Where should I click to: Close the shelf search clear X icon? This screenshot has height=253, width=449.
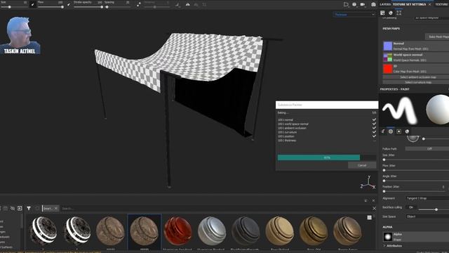(374, 208)
